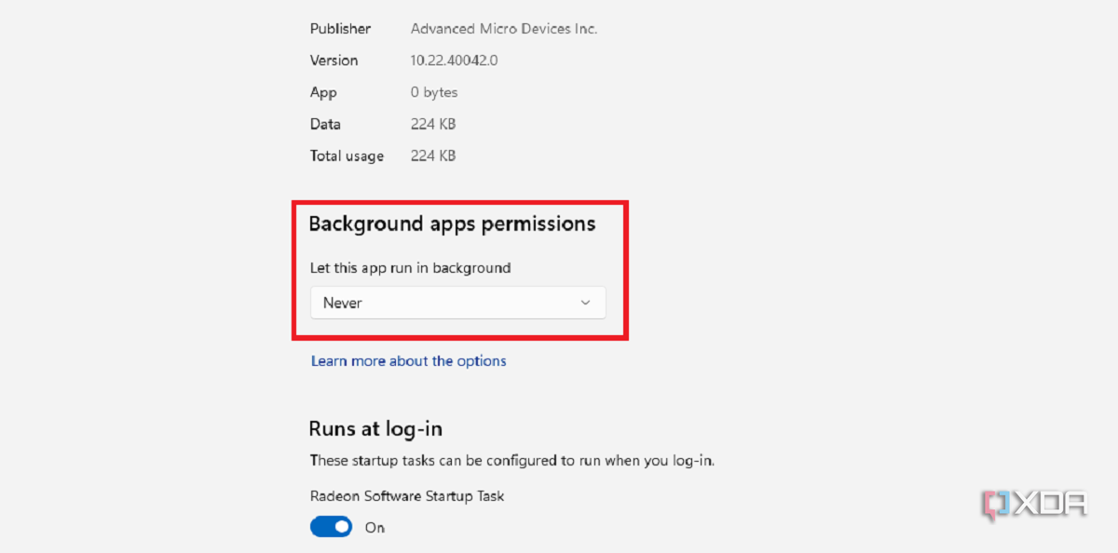Click the Total usage 224 KB value
This screenshot has width=1118, height=553.
point(432,155)
